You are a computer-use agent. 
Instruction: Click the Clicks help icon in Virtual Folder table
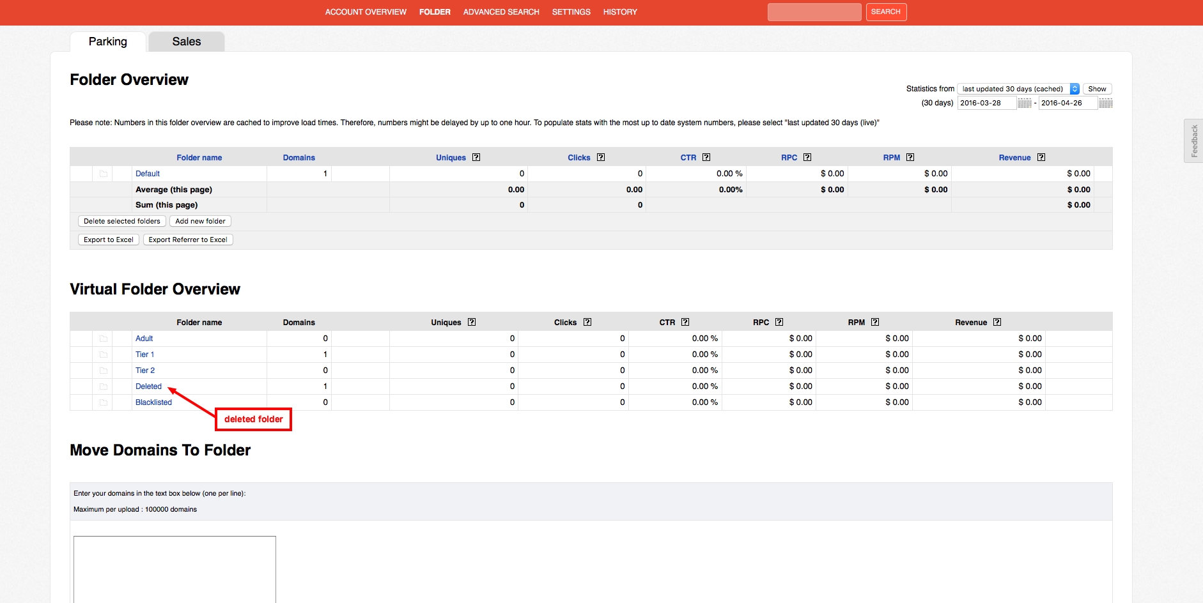click(x=587, y=323)
